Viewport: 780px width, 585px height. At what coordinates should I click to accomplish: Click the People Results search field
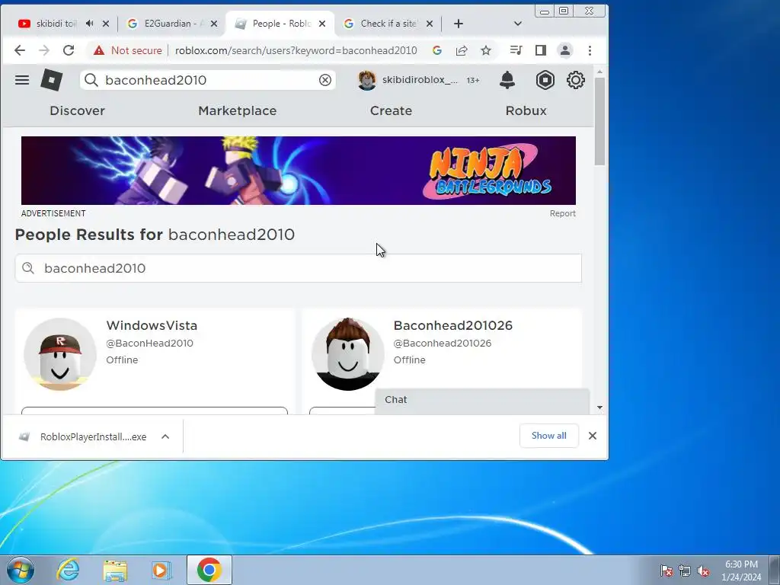(298, 268)
